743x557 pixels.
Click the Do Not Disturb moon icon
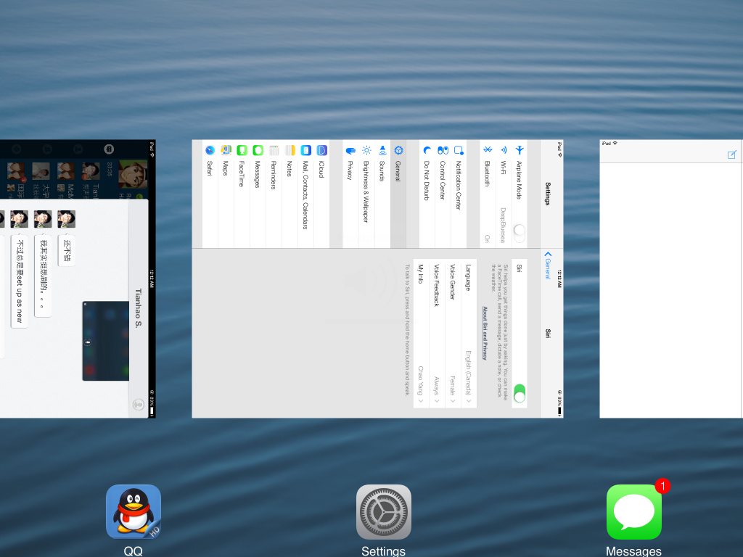click(x=427, y=150)
